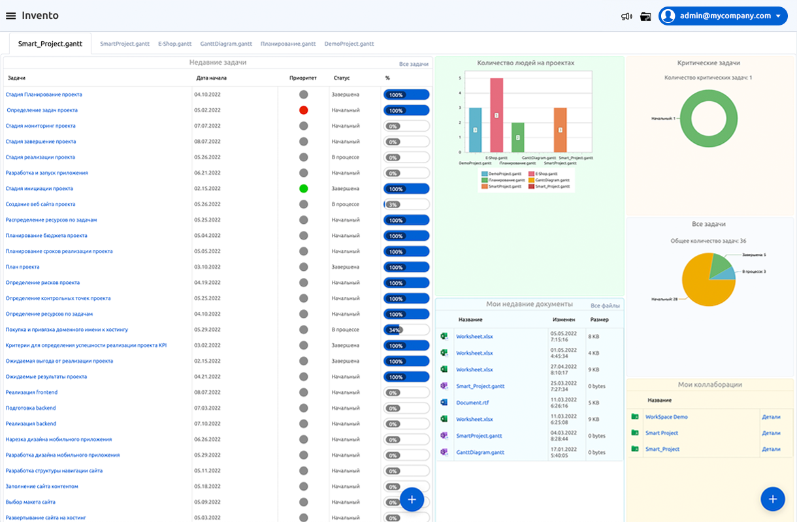
Task: Click the user avatar icon
Action: 668,16
